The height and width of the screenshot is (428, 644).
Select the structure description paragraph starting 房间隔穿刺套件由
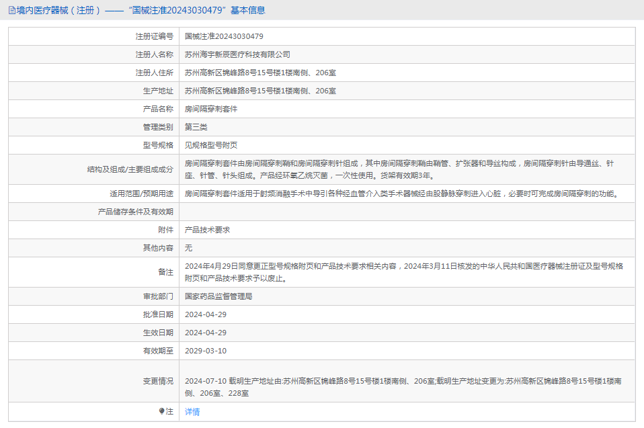pos(399,169)
